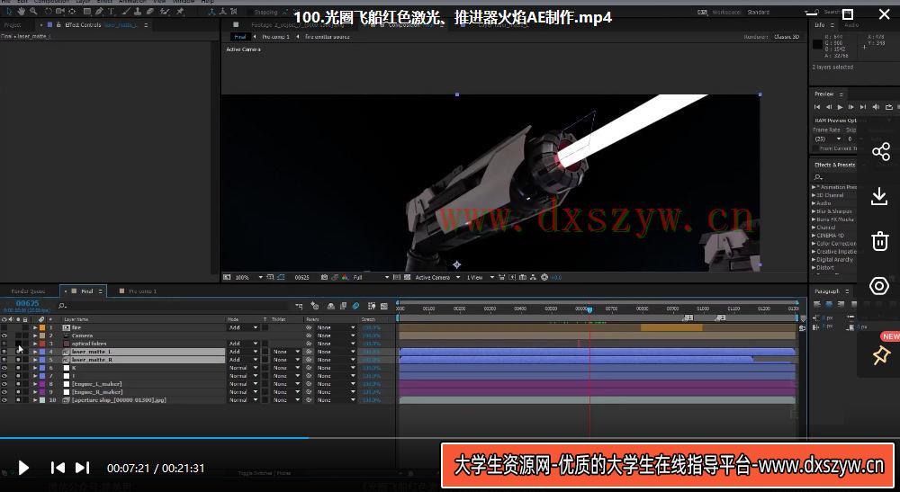The height and width of the screenshot is (492, 900).
Task: Toggle visibility of the fire layer
Action: coord(4,327)
